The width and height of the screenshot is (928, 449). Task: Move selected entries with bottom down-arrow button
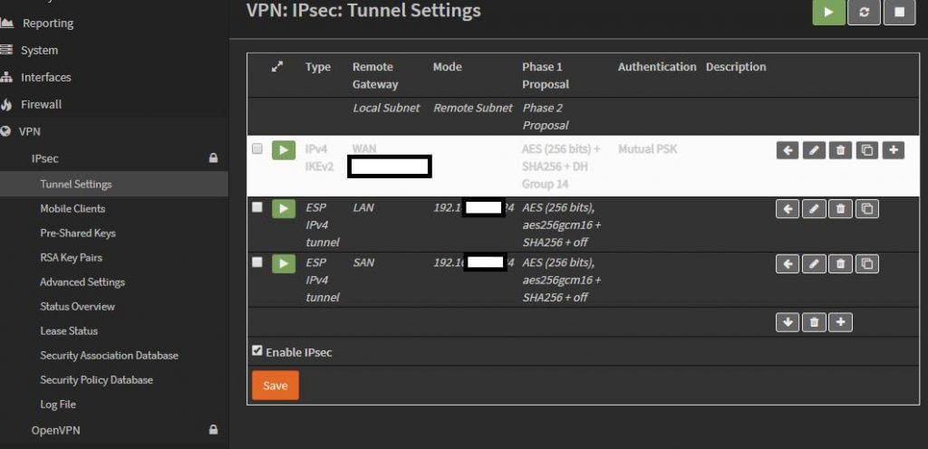pos(788,322)
